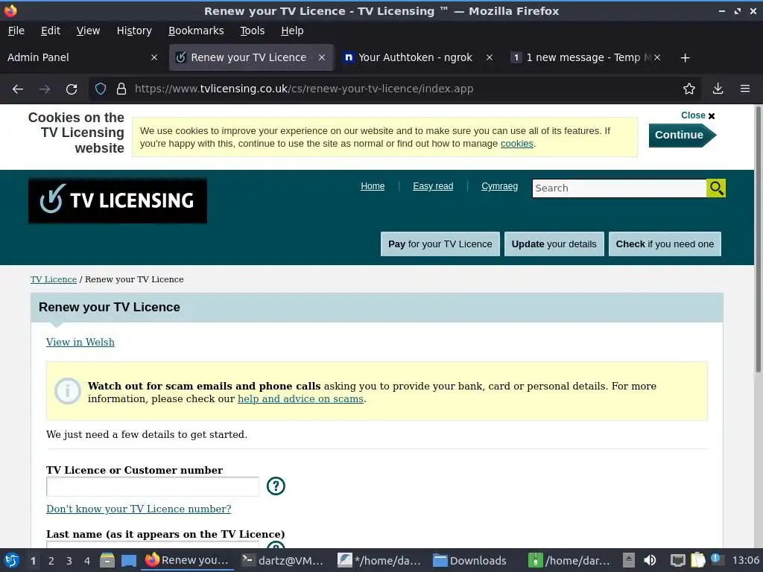
Task: Close the Admin Panel tab
Action: point(154,58)
